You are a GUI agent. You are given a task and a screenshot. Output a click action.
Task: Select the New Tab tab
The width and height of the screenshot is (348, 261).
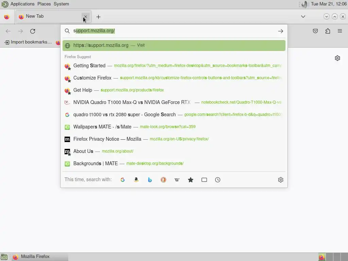[x=53, y=17]
